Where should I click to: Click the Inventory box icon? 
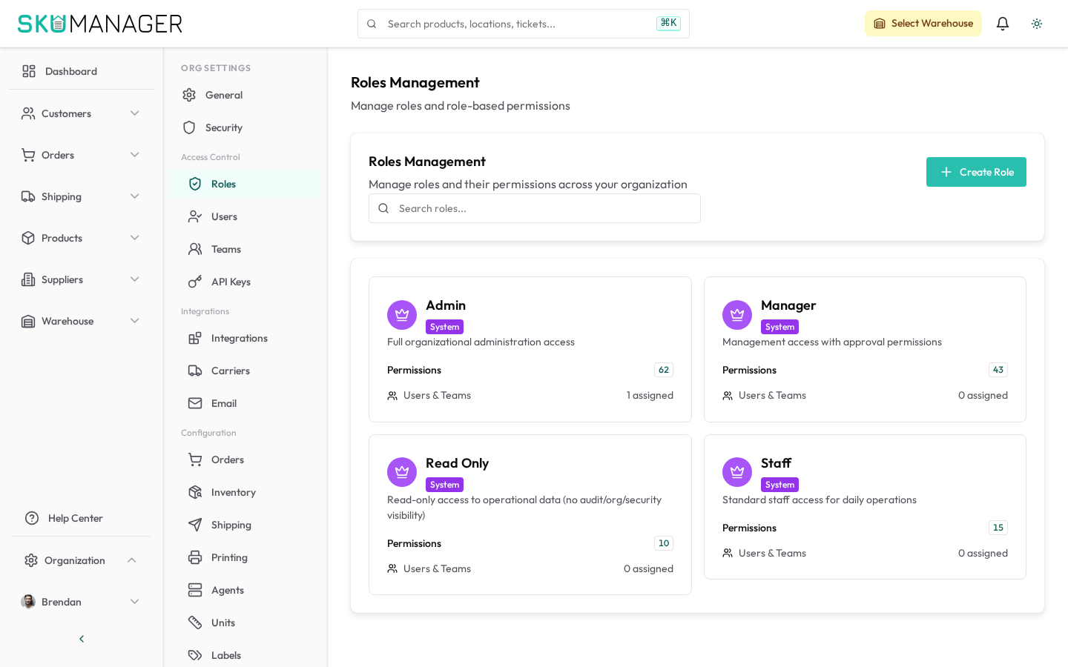coord(195,492)
